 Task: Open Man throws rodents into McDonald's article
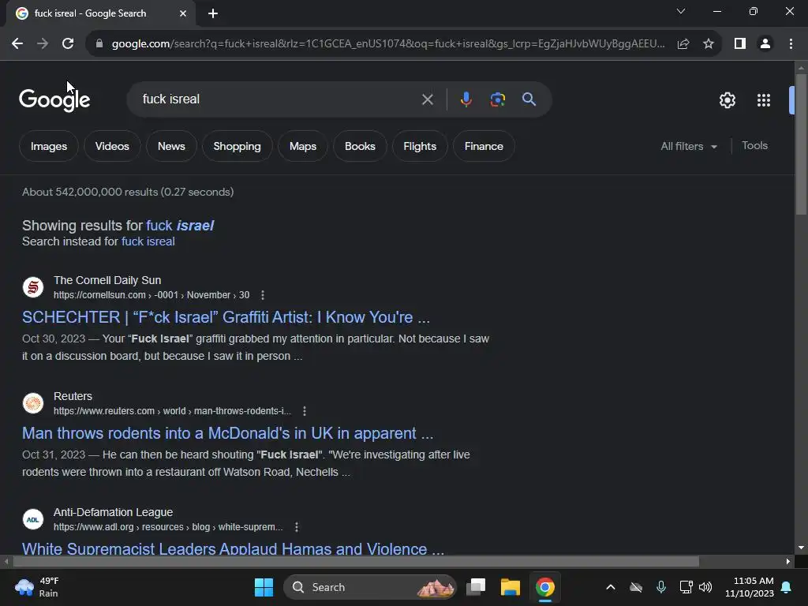(x=228, y=433)
